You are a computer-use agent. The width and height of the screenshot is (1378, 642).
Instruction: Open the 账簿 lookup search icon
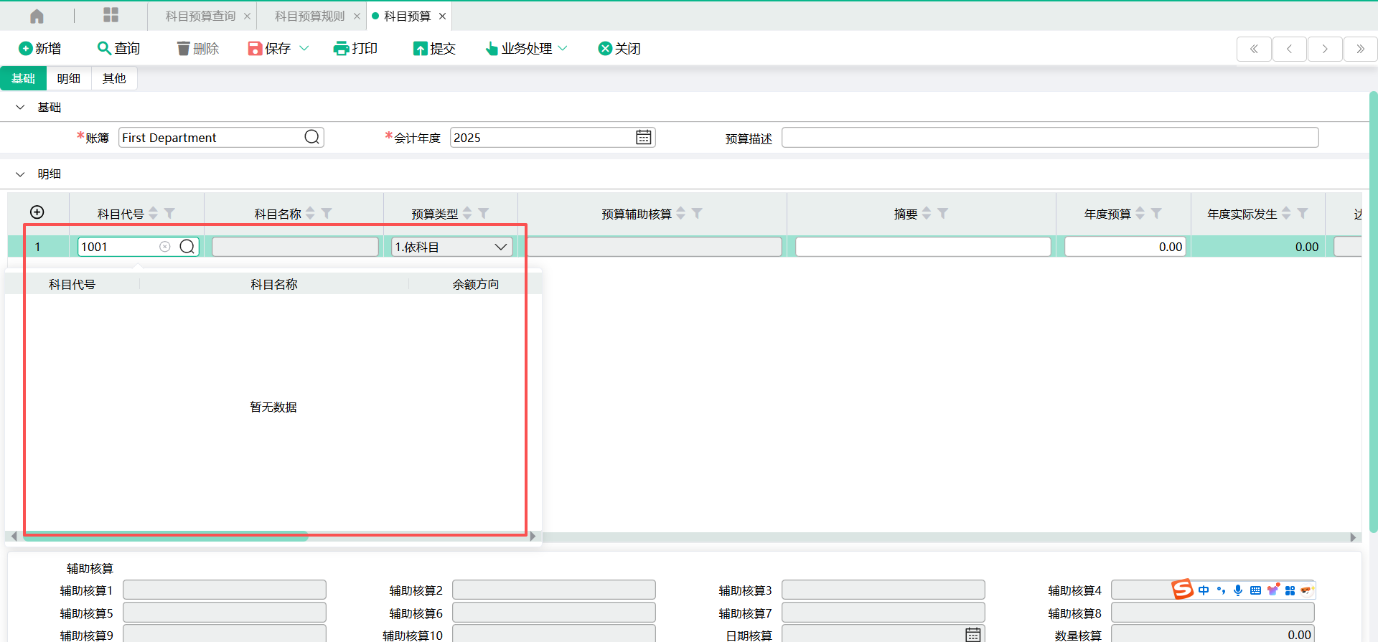click(311, 137)
